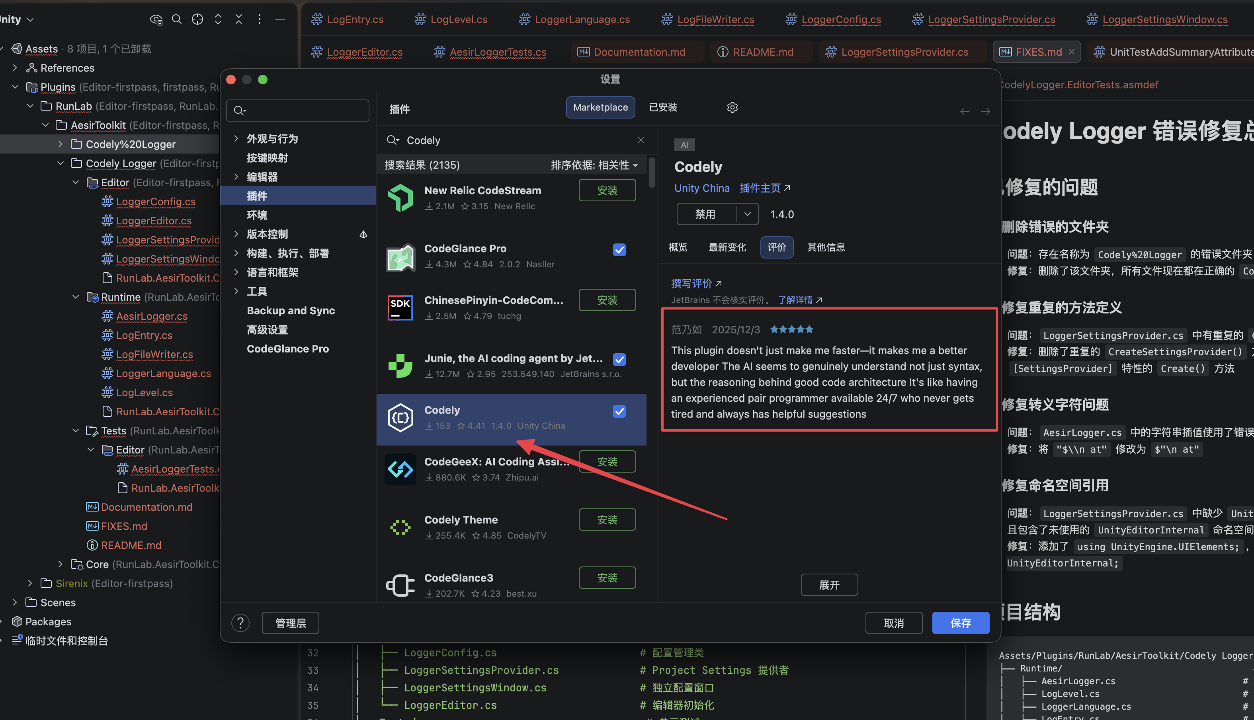
Task: Click the settings gear in the plugins dialog
Action: pos(732,107)
